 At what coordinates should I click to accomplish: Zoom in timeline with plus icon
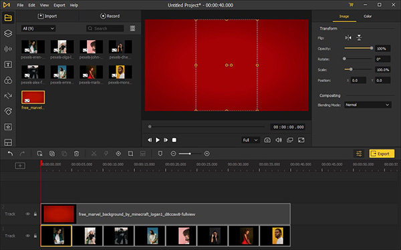click(207, 153)
